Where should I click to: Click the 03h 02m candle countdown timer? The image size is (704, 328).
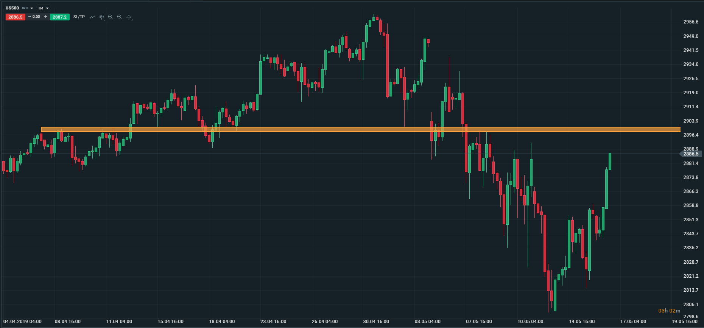click(669, 311)
